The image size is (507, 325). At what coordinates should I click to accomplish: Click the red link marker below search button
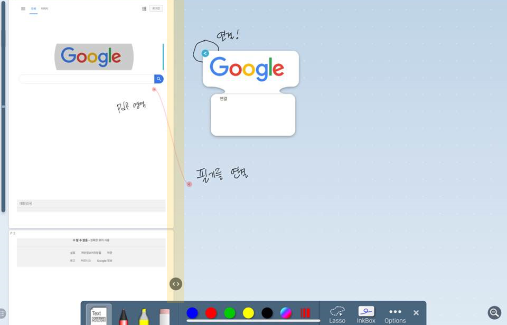pyautogui.click(x=154, y=89)
